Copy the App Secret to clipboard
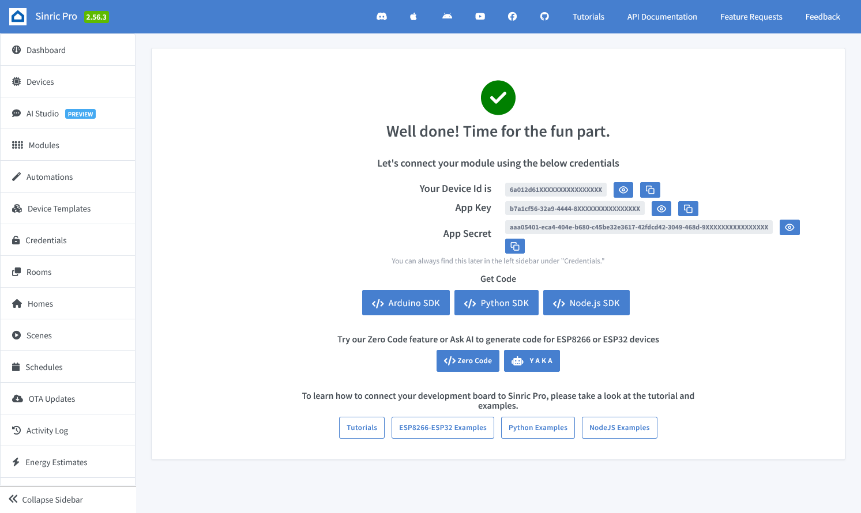This screenshot has height=513, width=861. coord(515,246)
